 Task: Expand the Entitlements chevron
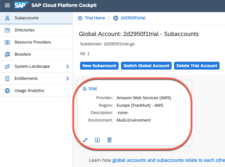click(x=68, y=79)
